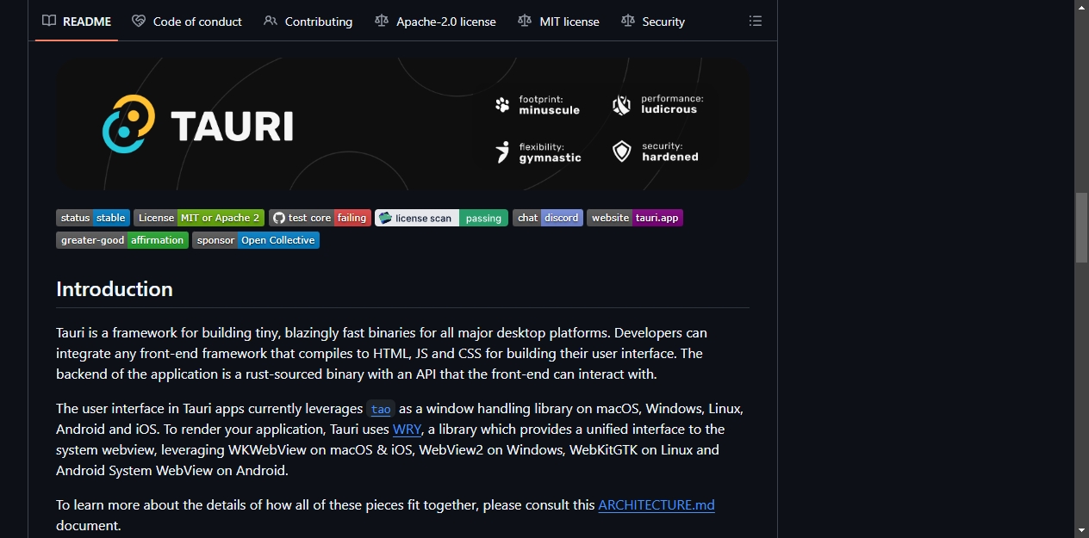Click the 'minuscule' text in banner

[x=550, y=110]
